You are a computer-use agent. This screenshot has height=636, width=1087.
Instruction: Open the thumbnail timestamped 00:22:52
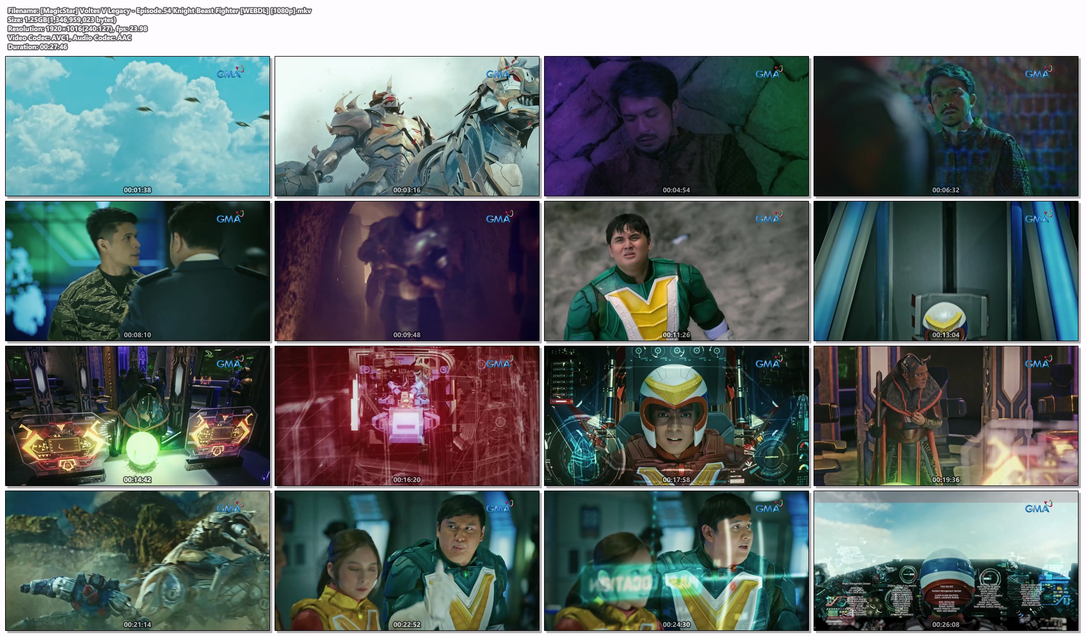point(407,560)
